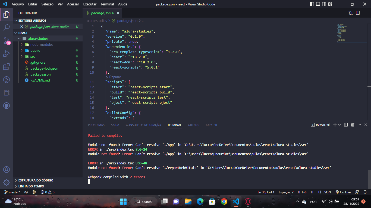This screenshot has height=208, width=371.
Task: Click the feedback icon in status bar
Action: tap(357, 192)
